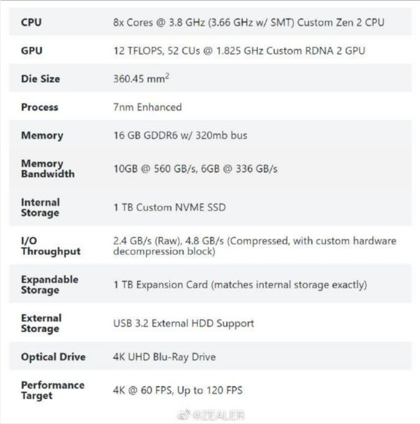
Task: Select the I/O Throughput label
Action: (x=50, y=246)
